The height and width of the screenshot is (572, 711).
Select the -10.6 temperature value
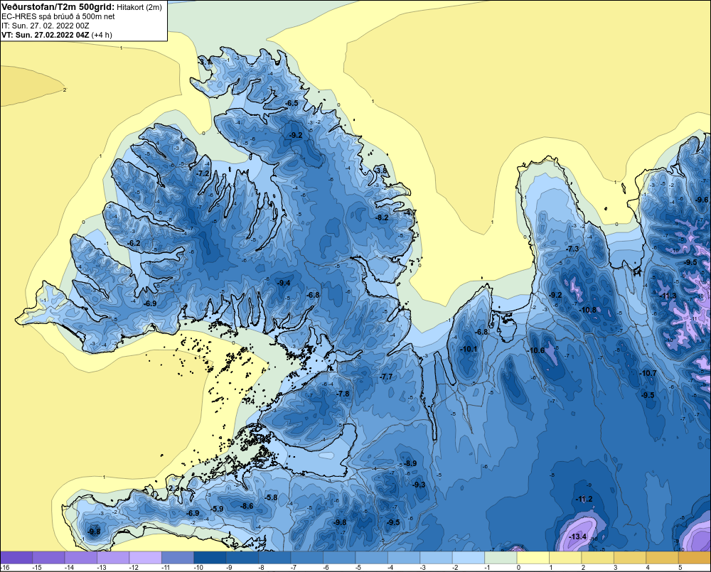click(535, 350)
